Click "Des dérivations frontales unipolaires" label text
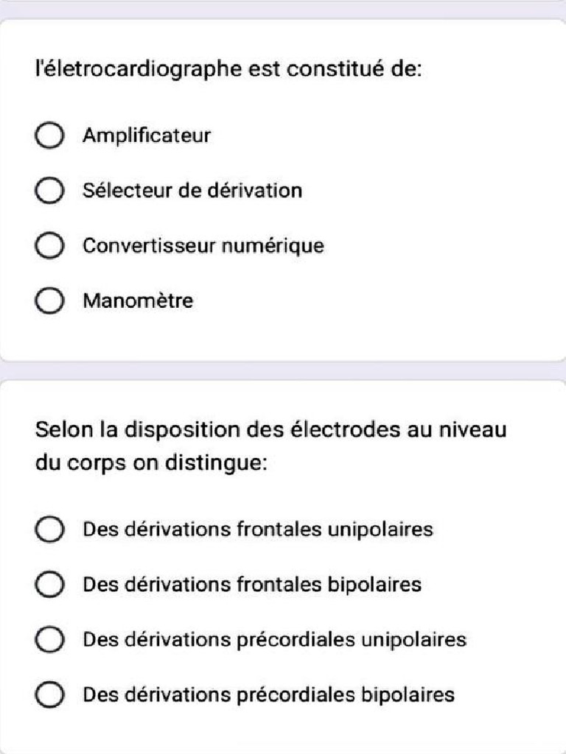The width and height of the screenshot is (566, 754). [x=257, y=529]
